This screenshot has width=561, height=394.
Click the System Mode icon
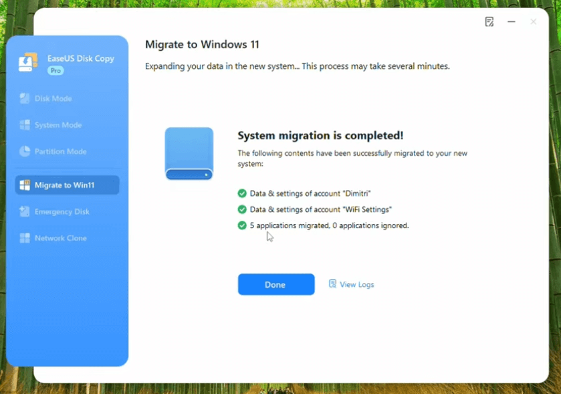25,125
